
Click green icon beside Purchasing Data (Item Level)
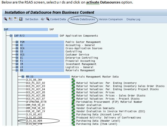click(x=73, y=124)
